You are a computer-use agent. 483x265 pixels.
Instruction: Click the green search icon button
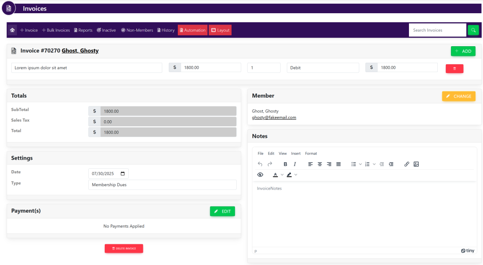[x=473, y=30]
